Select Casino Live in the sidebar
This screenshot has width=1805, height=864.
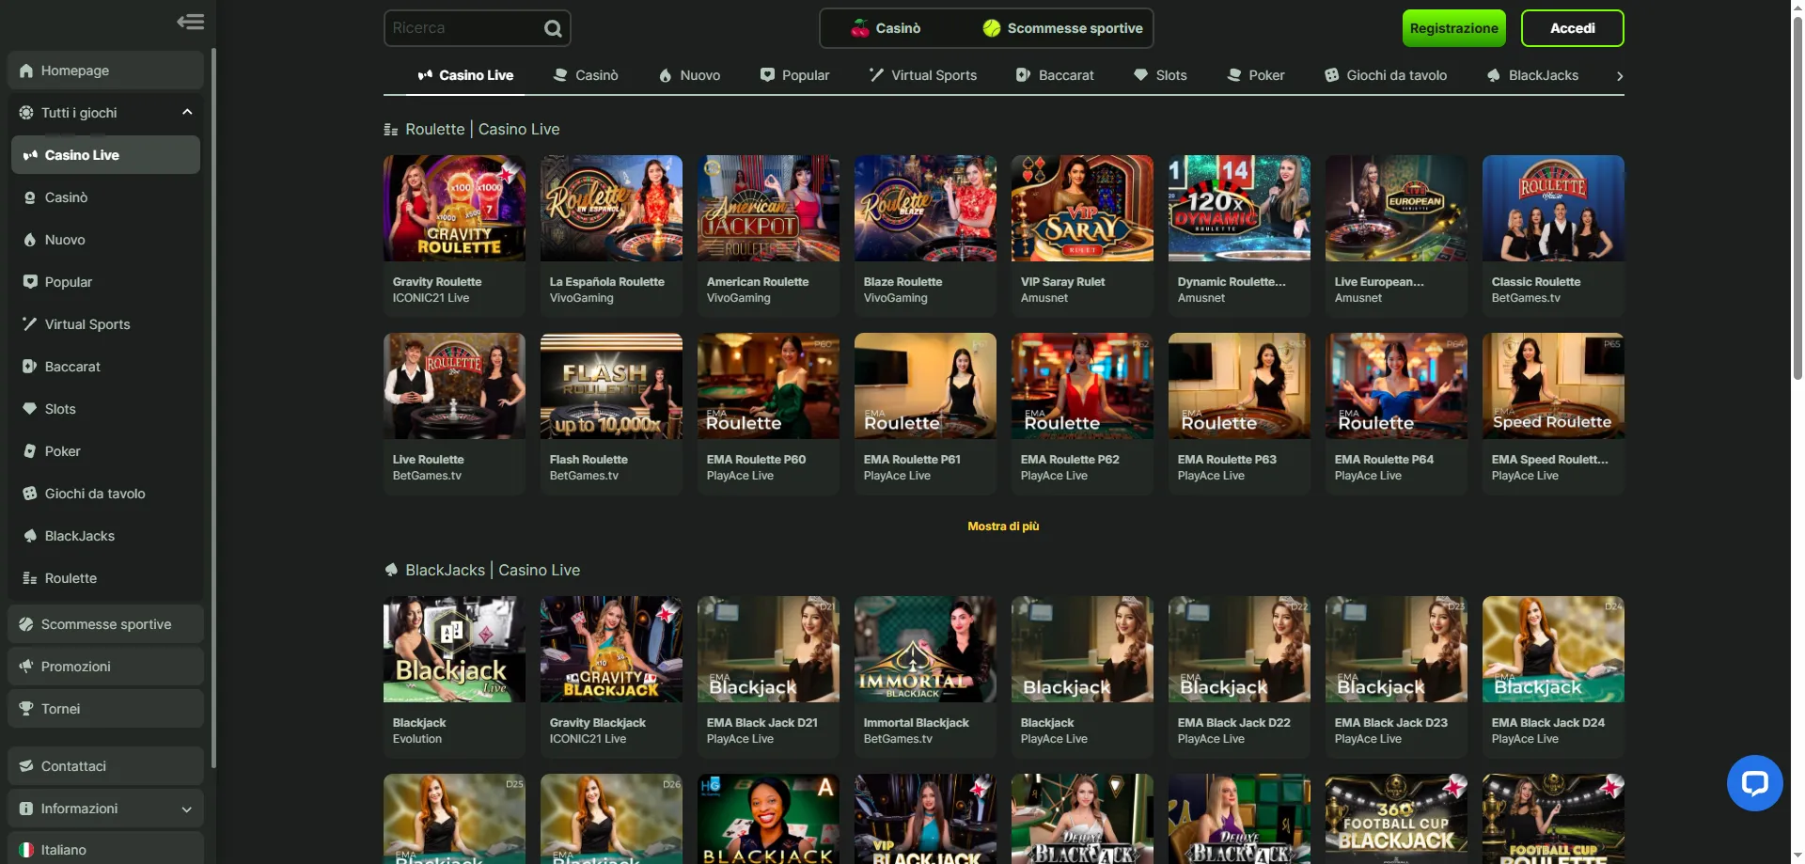click(x=105, y=155)
